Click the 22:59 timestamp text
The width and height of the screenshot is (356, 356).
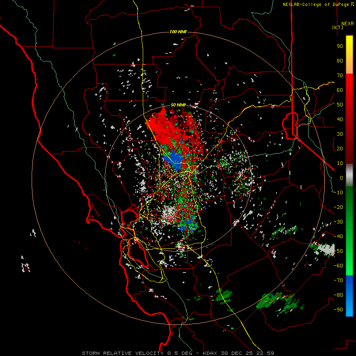click(265, 353)
